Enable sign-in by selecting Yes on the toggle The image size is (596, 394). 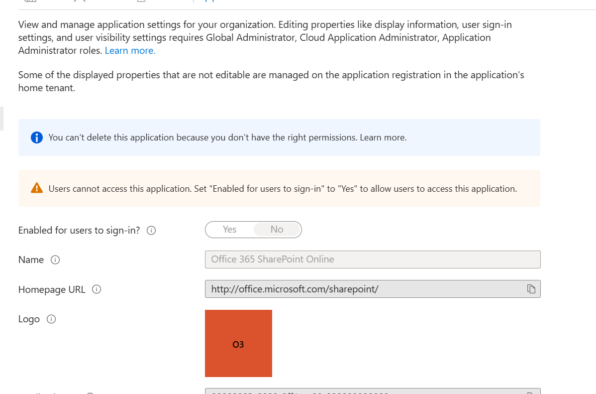pos(229,229)
